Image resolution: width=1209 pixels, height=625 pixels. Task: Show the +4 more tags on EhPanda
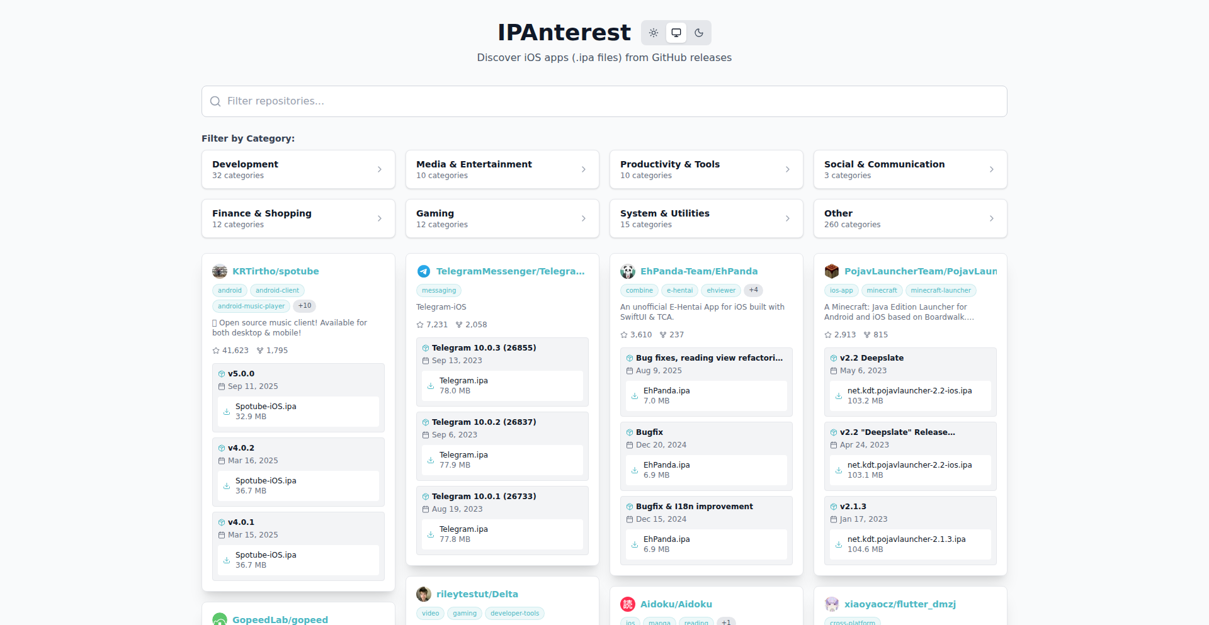click(x=754, y=290)
